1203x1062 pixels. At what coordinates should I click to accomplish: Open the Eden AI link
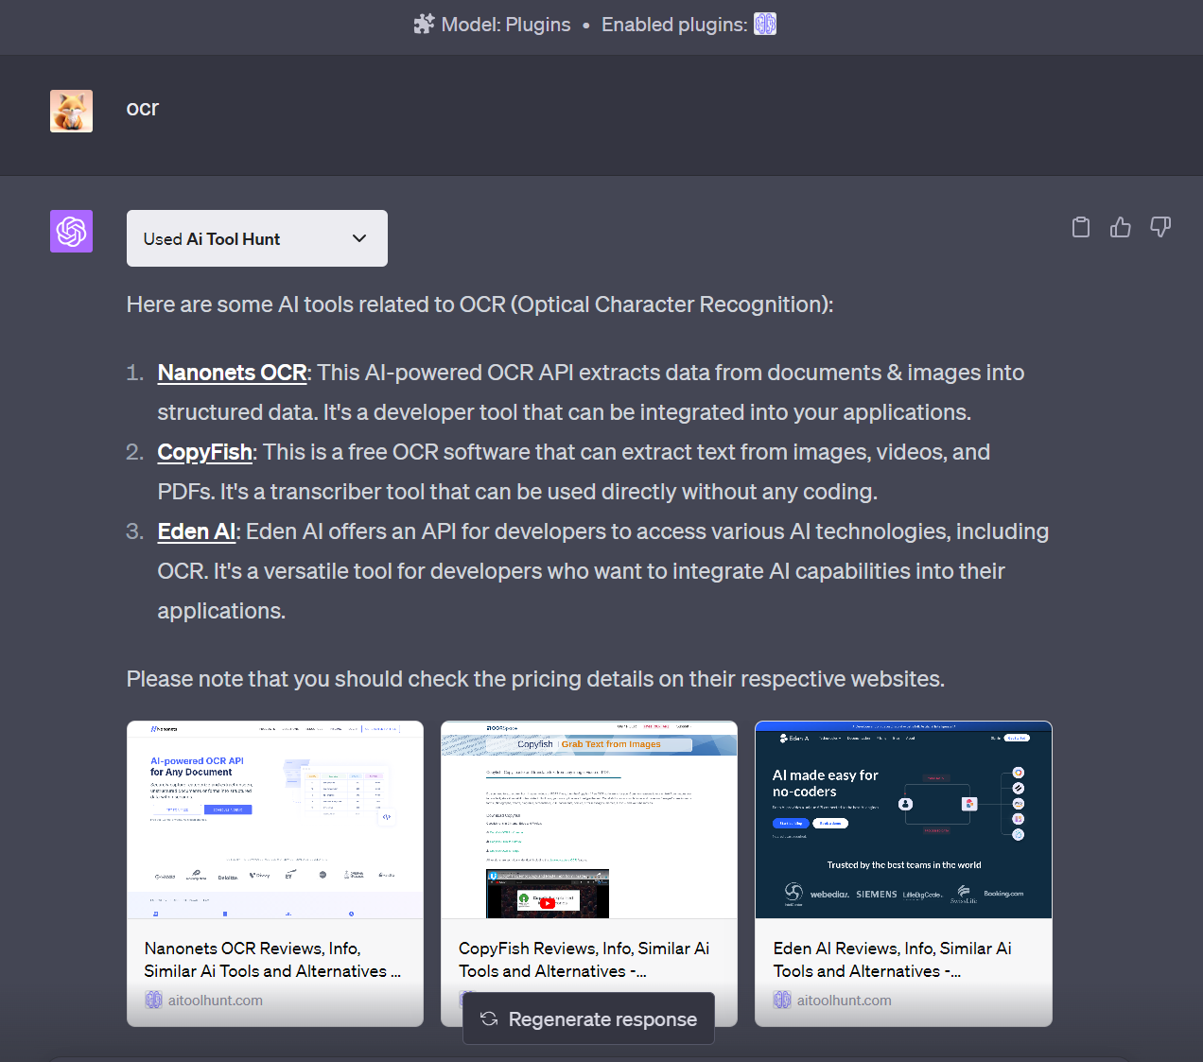196,531
